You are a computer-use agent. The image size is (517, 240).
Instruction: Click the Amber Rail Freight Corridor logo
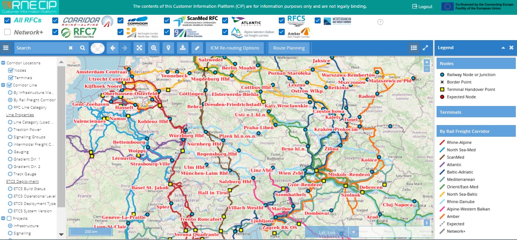tap(298, 32)
